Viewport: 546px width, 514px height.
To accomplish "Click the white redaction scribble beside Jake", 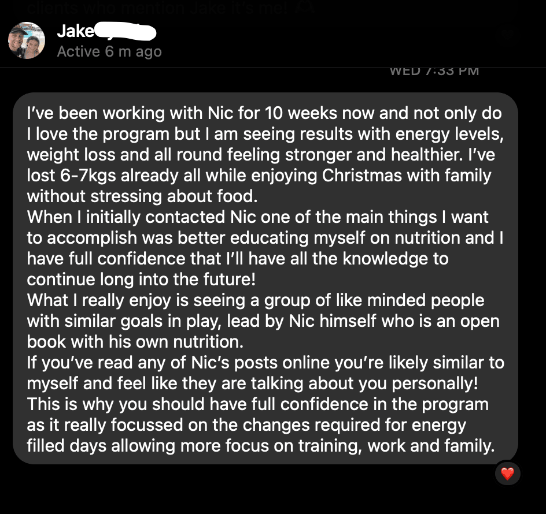I will [126, 31].
